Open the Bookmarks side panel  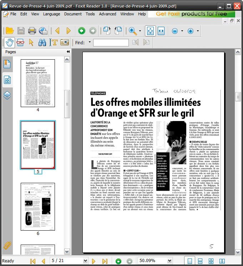point(7,64)
